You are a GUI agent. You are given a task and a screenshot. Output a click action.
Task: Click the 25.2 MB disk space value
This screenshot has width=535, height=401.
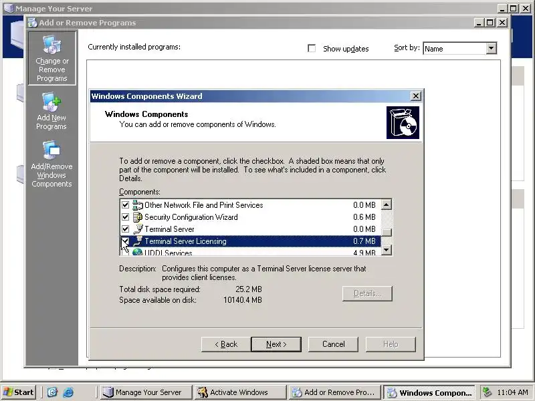pyautogui.click(x=249, y=289)
